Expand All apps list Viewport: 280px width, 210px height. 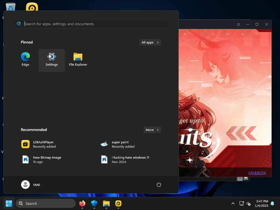pyautogui.click(x=150, y=42)
